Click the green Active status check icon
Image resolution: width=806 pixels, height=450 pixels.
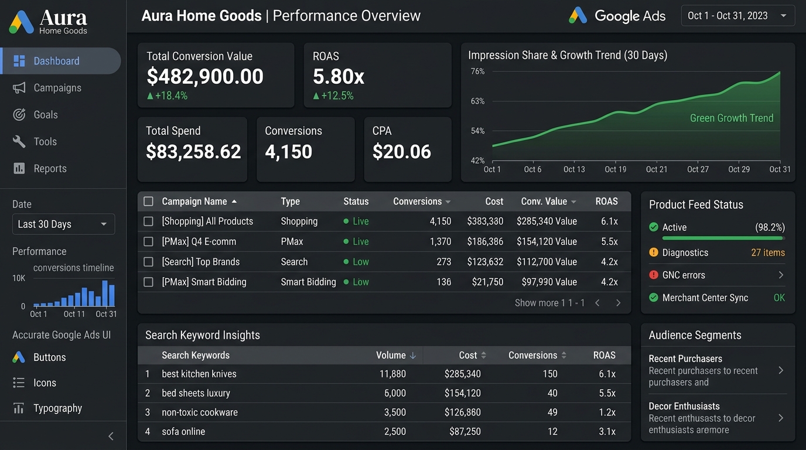pyautogui.click(x=654, y=227)
